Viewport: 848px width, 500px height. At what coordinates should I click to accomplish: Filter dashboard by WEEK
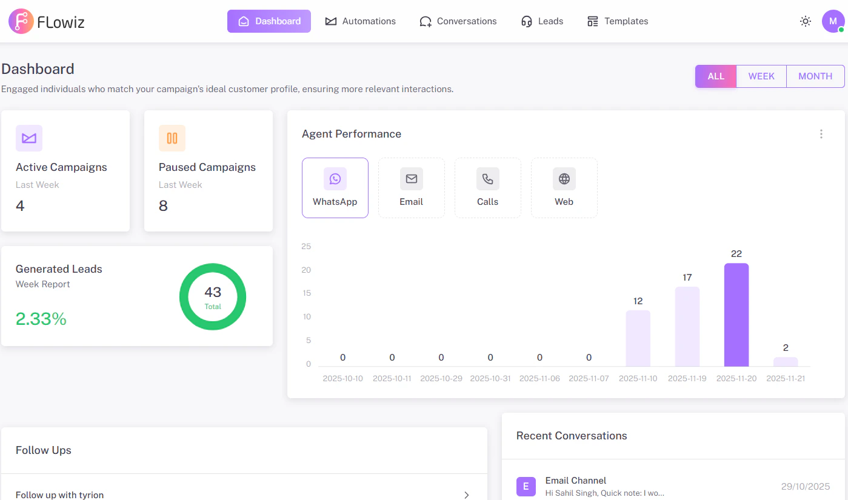(761, 76)
